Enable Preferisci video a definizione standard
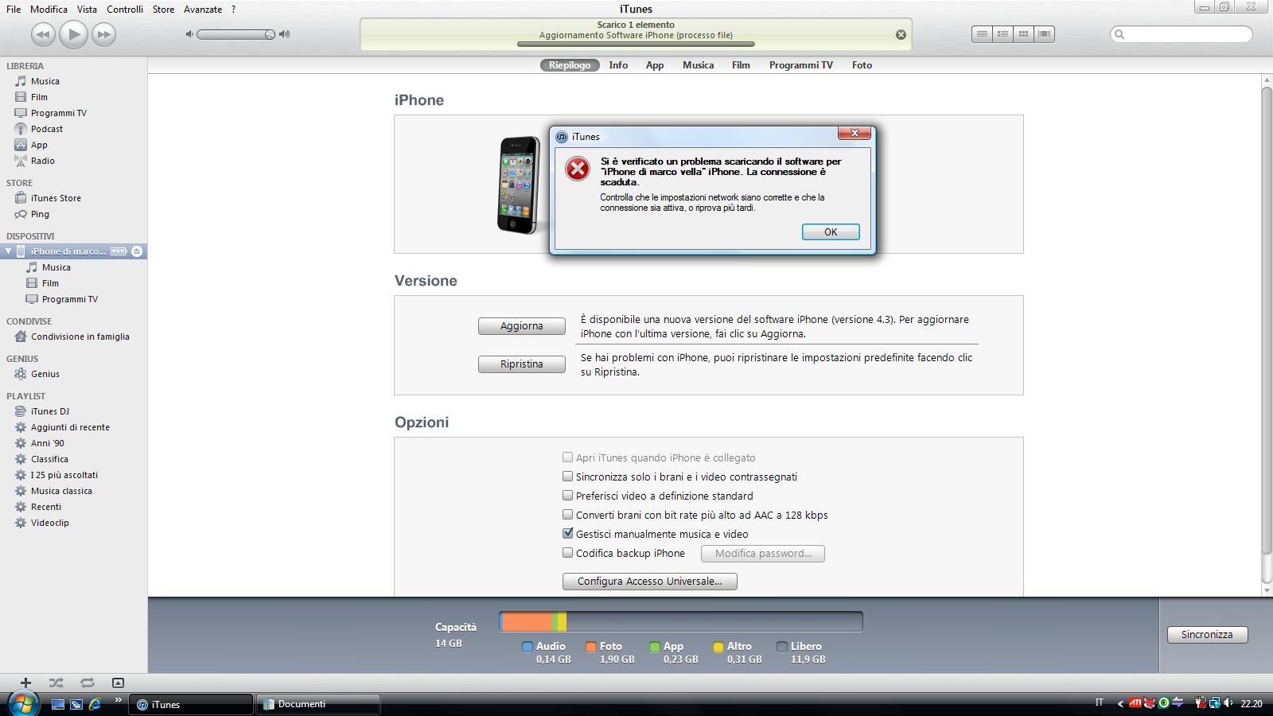The image size is (1273, 716). point(567,496)
